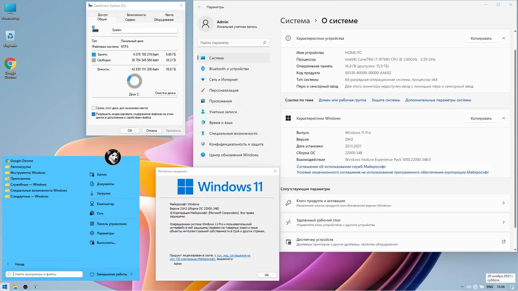Screen dimensions: 518x291
Task: Open Домен или рабочая группа link
Action: pos(342,100)
